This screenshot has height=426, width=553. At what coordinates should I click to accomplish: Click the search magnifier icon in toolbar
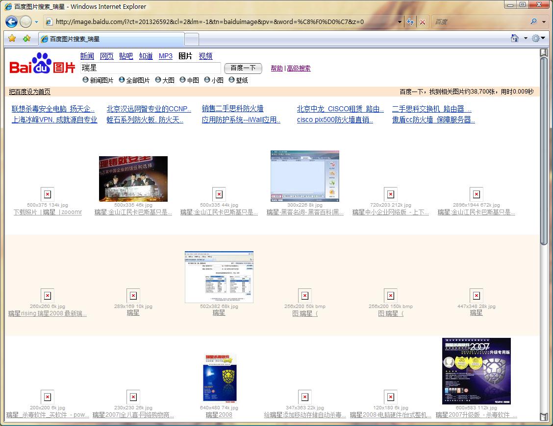533,22
